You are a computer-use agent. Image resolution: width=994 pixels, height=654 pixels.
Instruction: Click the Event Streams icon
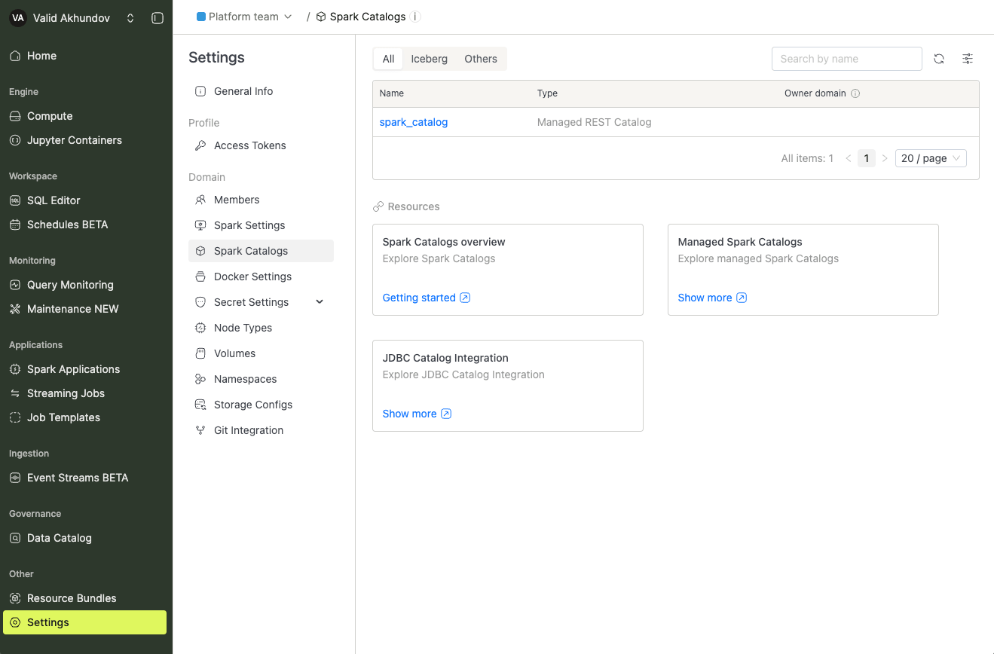(15, 478)
